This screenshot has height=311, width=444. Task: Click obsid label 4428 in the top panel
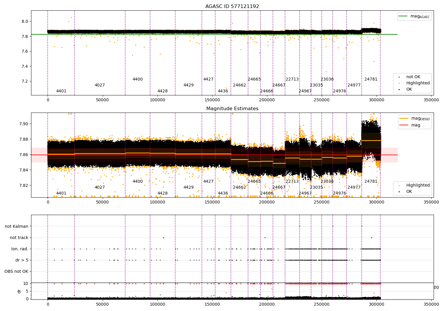tap(163, 91)
